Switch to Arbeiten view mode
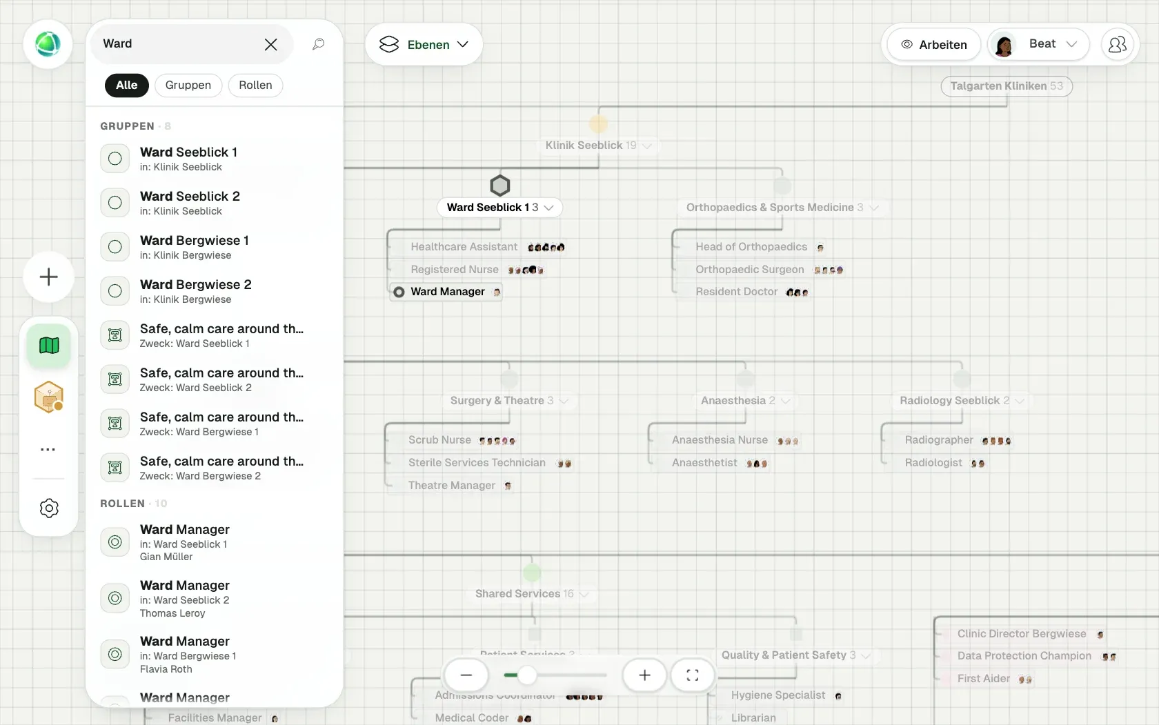This screenshot has width=1159, height=725. point(933,44)
